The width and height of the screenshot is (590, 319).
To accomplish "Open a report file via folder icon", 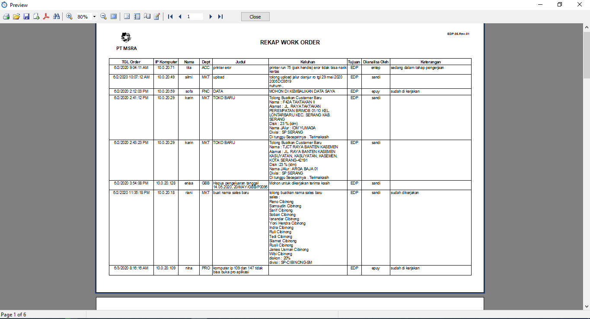I will (16, 16).
